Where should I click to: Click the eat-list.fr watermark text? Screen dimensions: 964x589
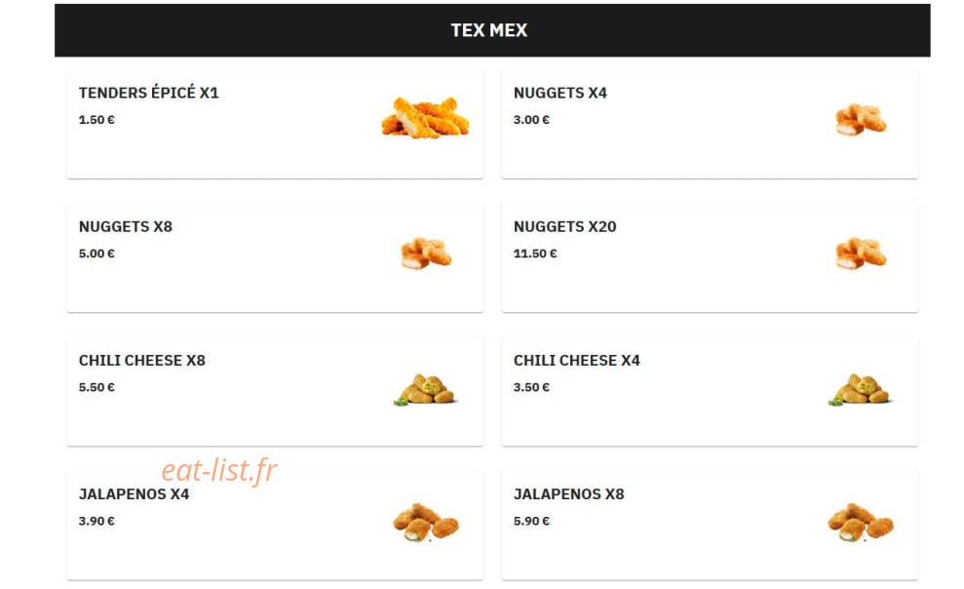[x=219, y=471]
